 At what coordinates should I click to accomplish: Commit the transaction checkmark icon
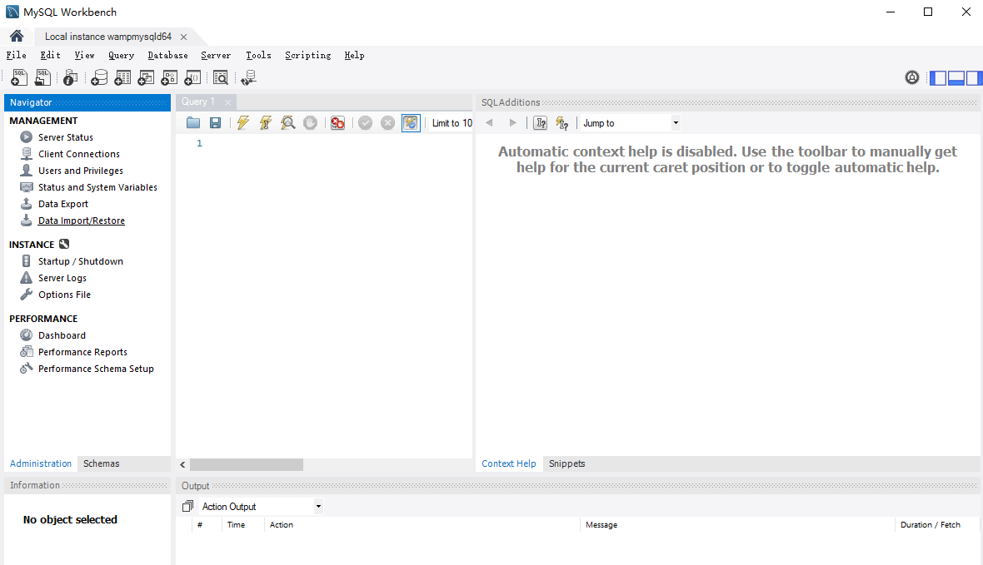[366, 123]
